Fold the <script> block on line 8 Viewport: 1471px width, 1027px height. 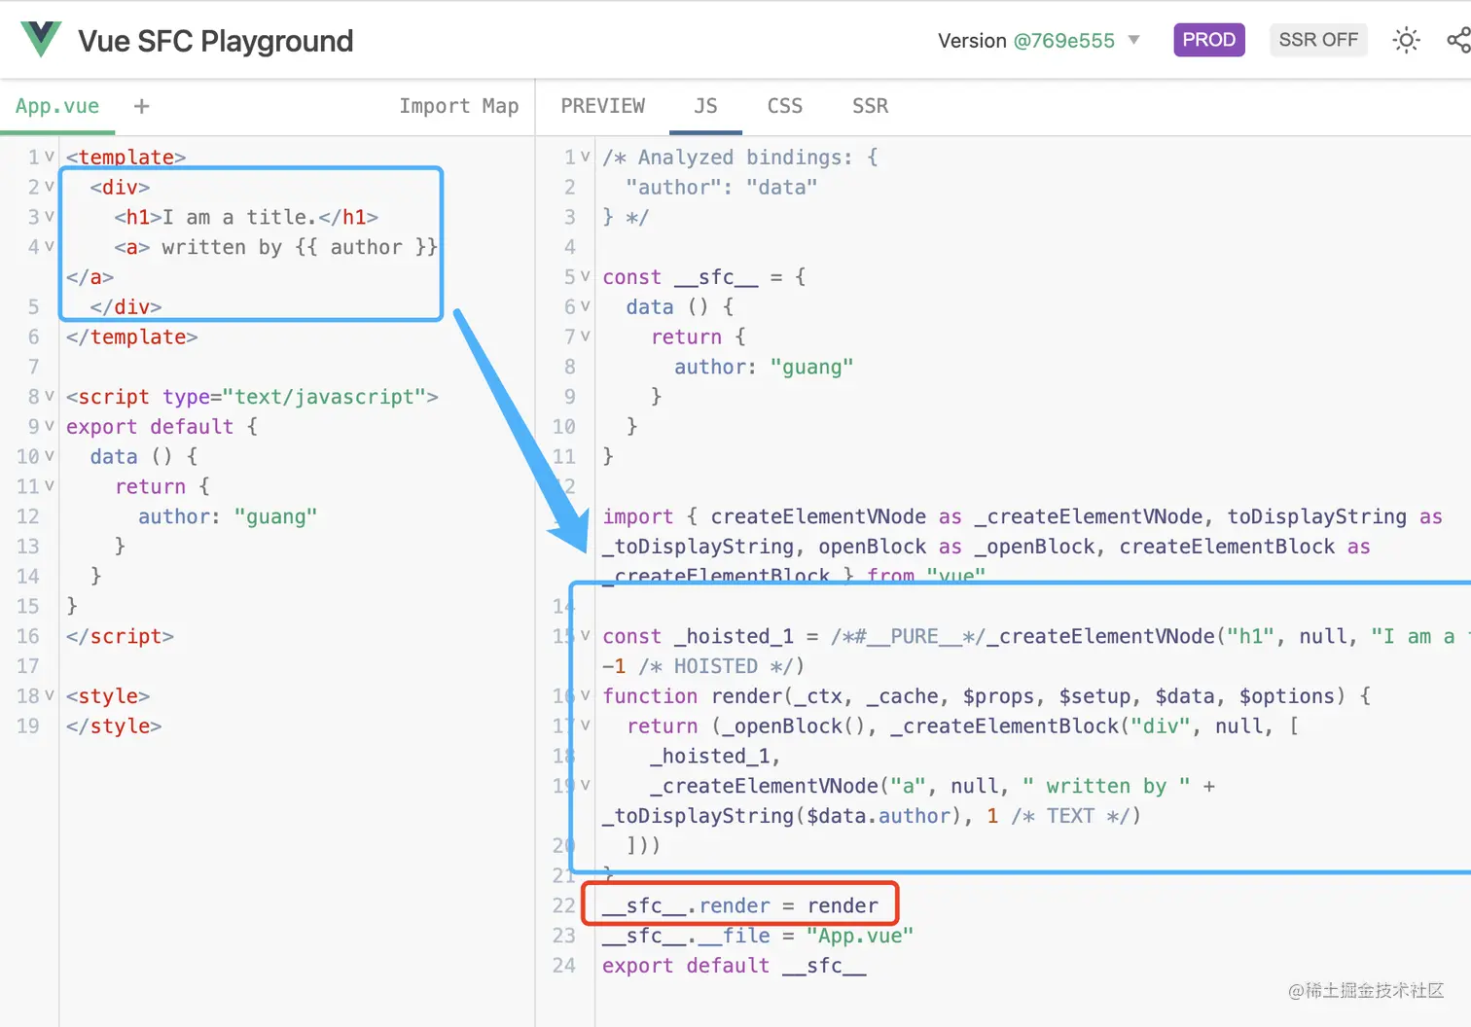(49, 397)
